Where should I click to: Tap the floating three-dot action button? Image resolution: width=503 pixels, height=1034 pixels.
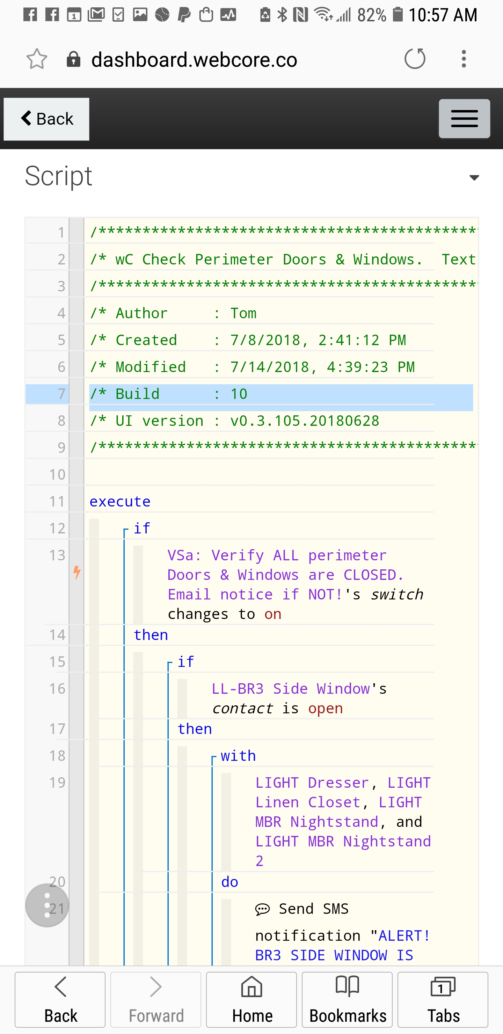tap(47, 905)
